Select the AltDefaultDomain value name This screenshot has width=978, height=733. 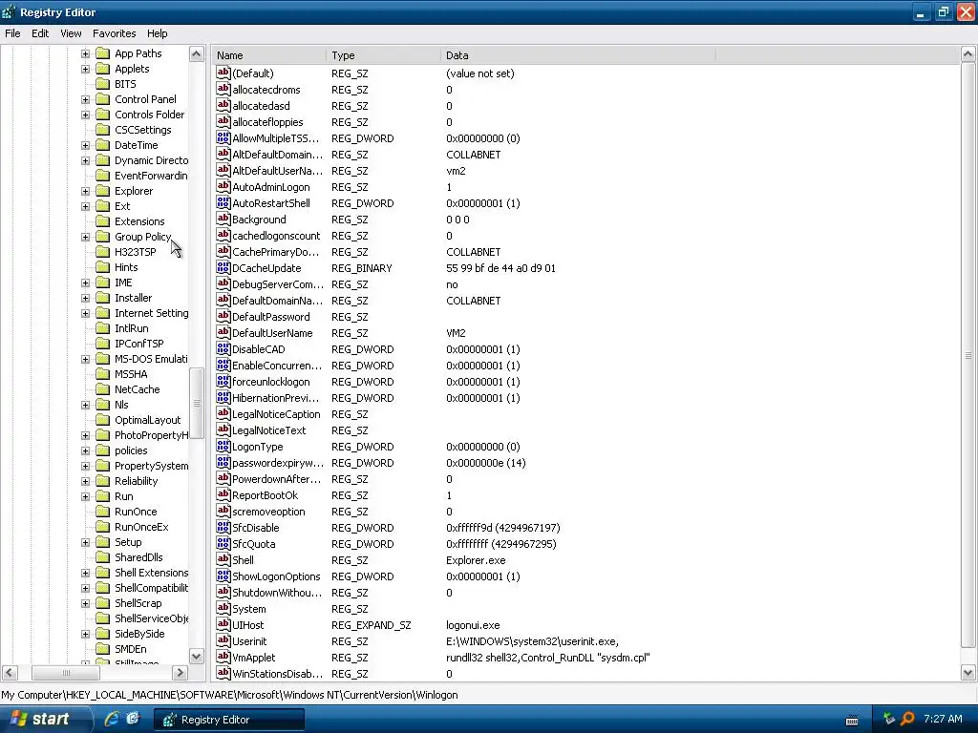click(x=278, y=155)
